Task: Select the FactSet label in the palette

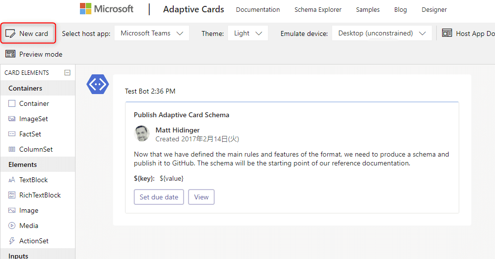Action: point(30,134)
